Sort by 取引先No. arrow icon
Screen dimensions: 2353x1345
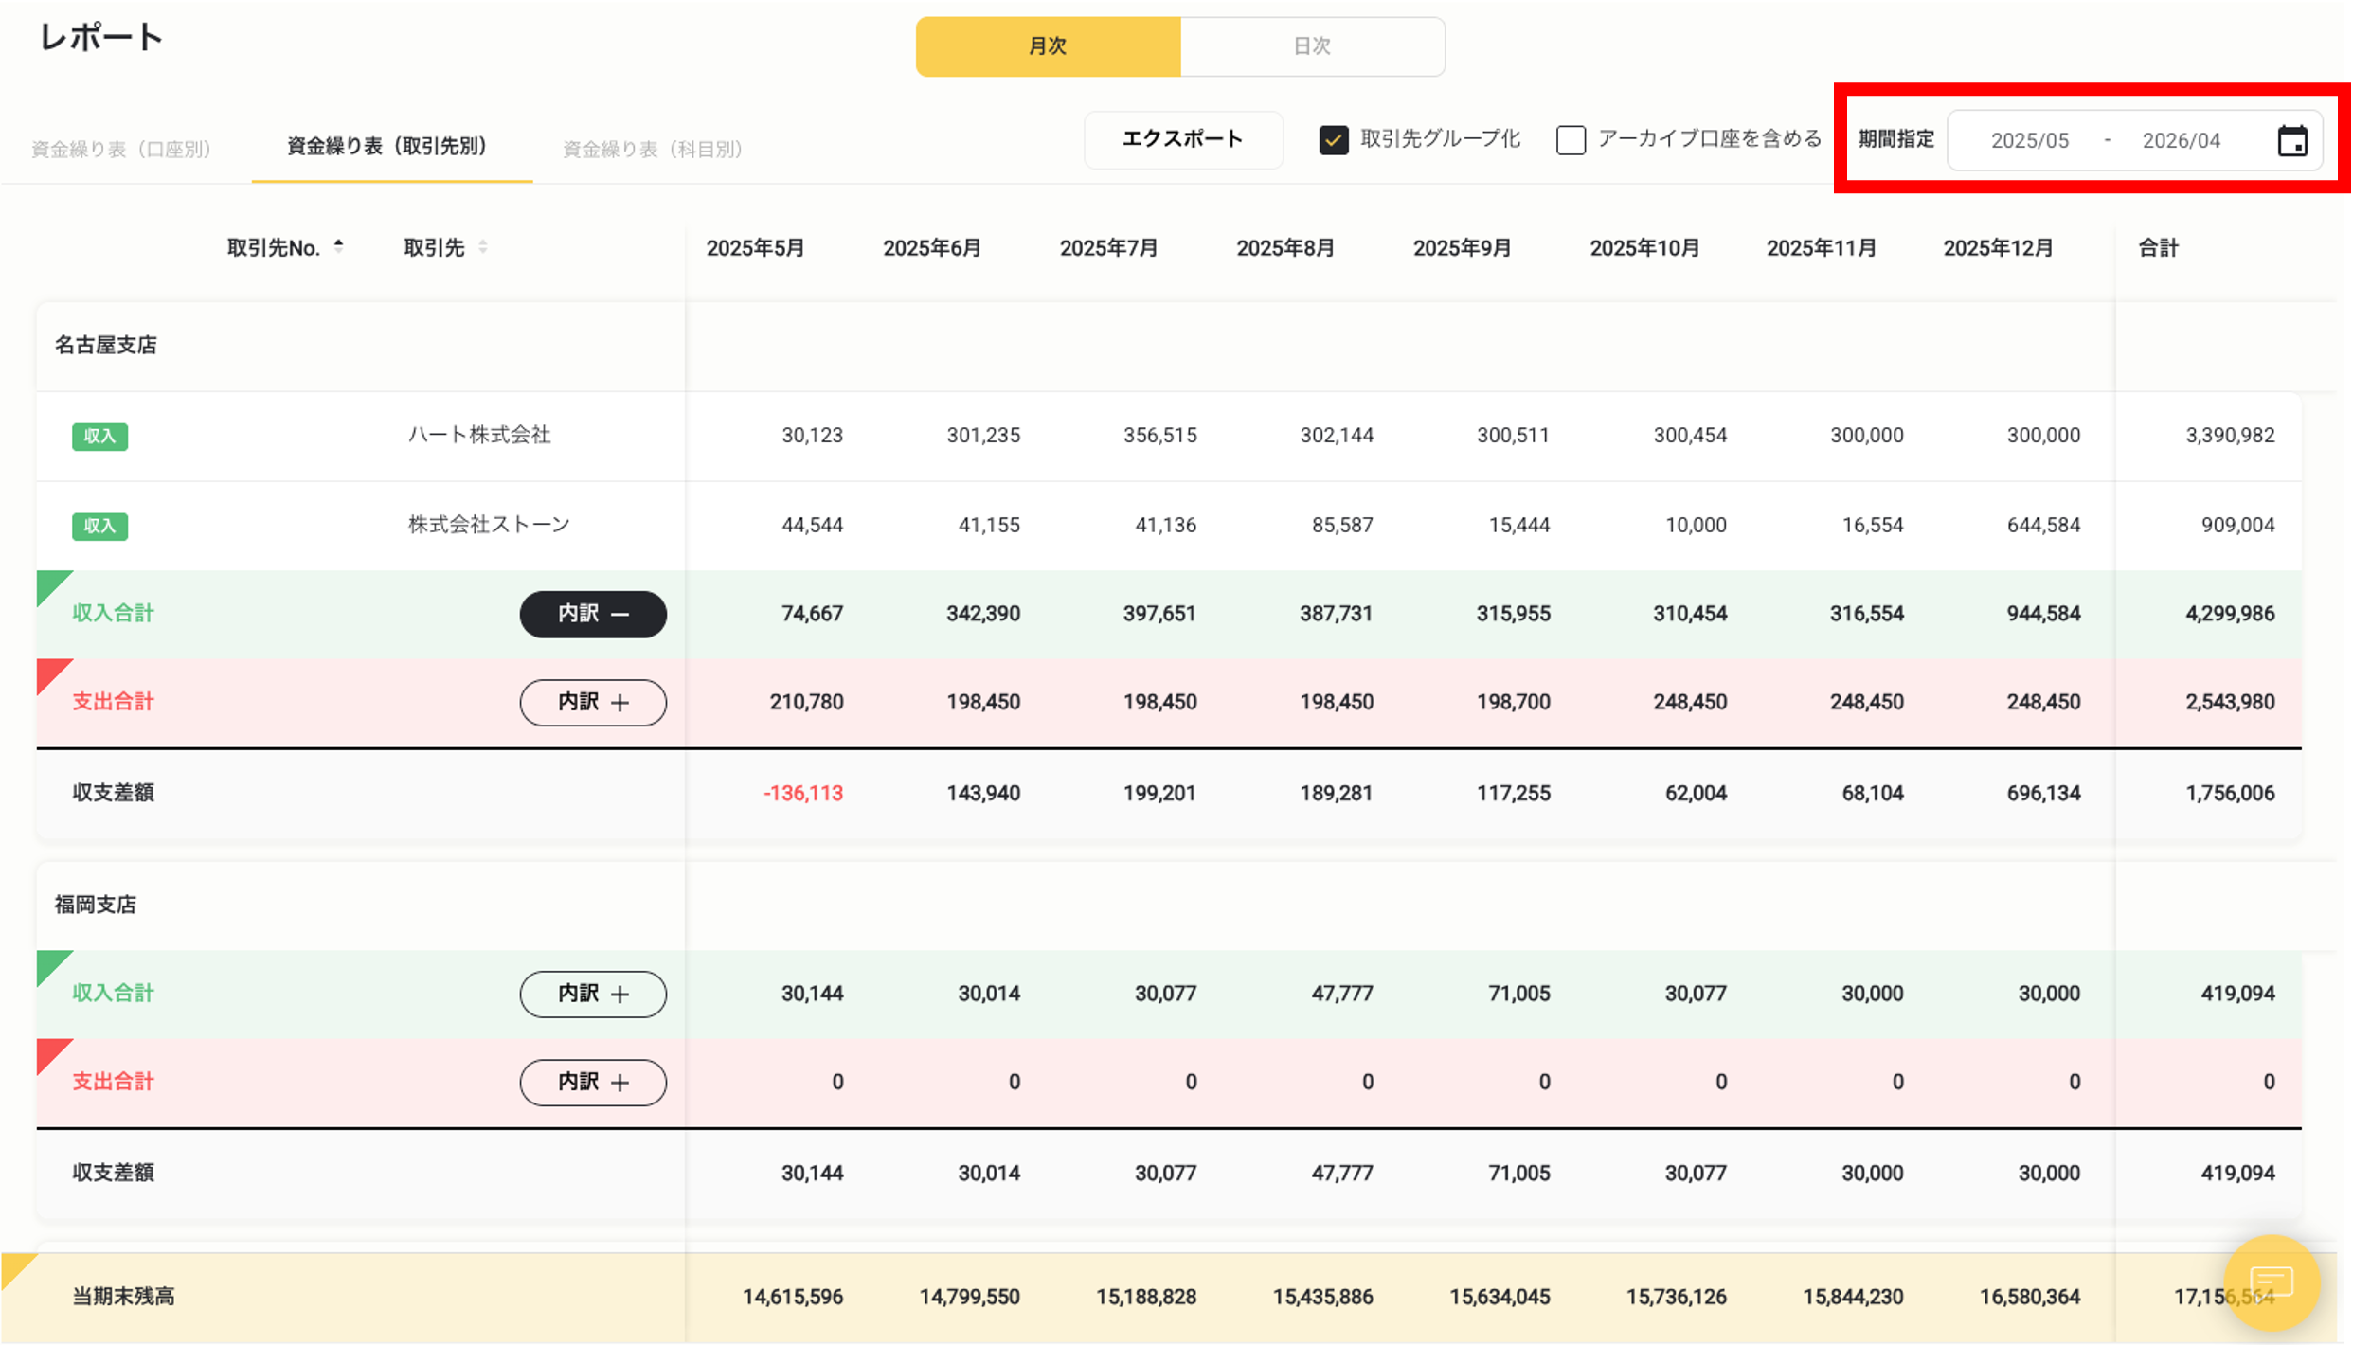[338, 247]
